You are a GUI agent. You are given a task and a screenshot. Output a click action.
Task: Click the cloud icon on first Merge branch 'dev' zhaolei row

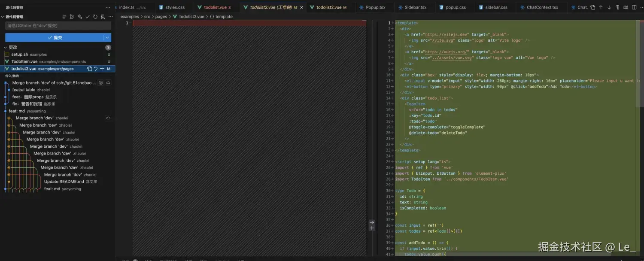click(108, 118)
